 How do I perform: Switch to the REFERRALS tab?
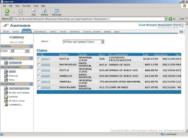[x=40, y=32]
